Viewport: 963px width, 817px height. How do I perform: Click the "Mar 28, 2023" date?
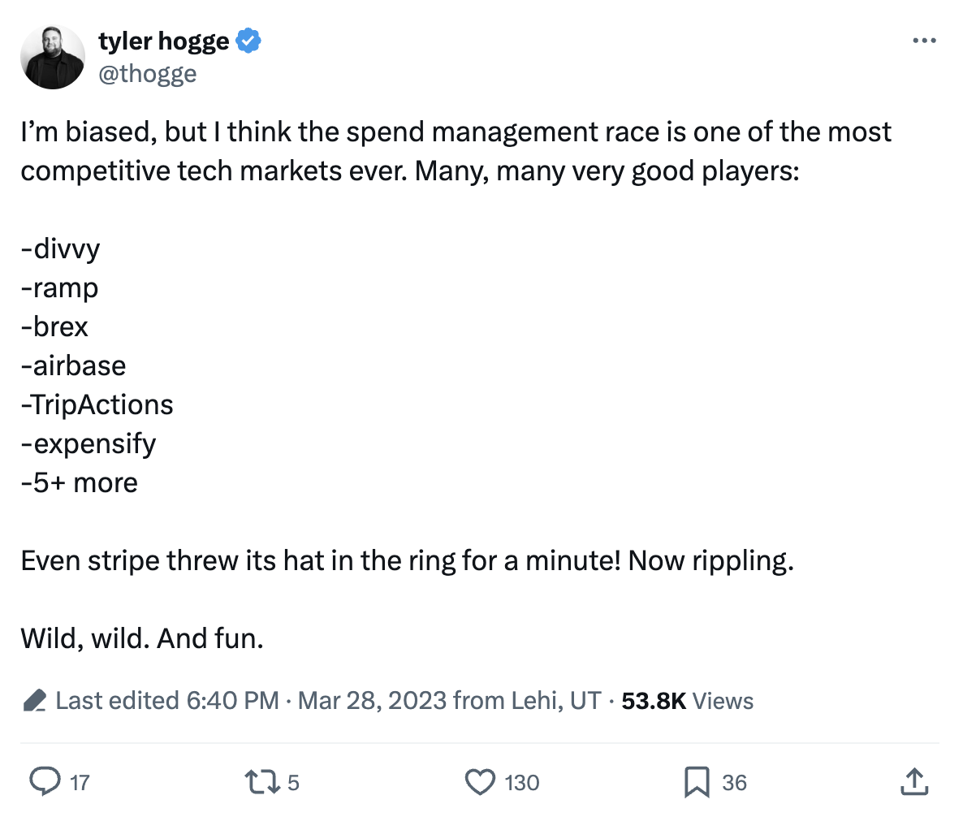[x=372, y=701]
